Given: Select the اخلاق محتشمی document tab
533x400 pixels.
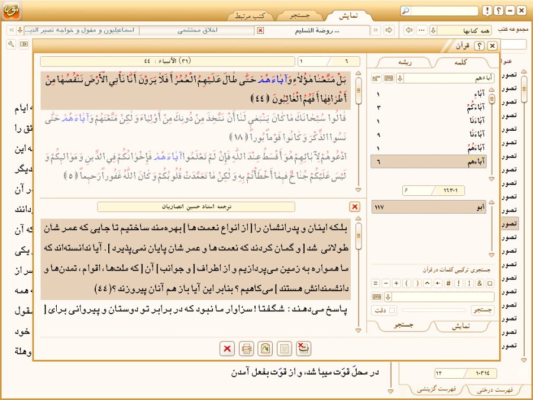Looking at the screenshot, I should coord(197,30).
